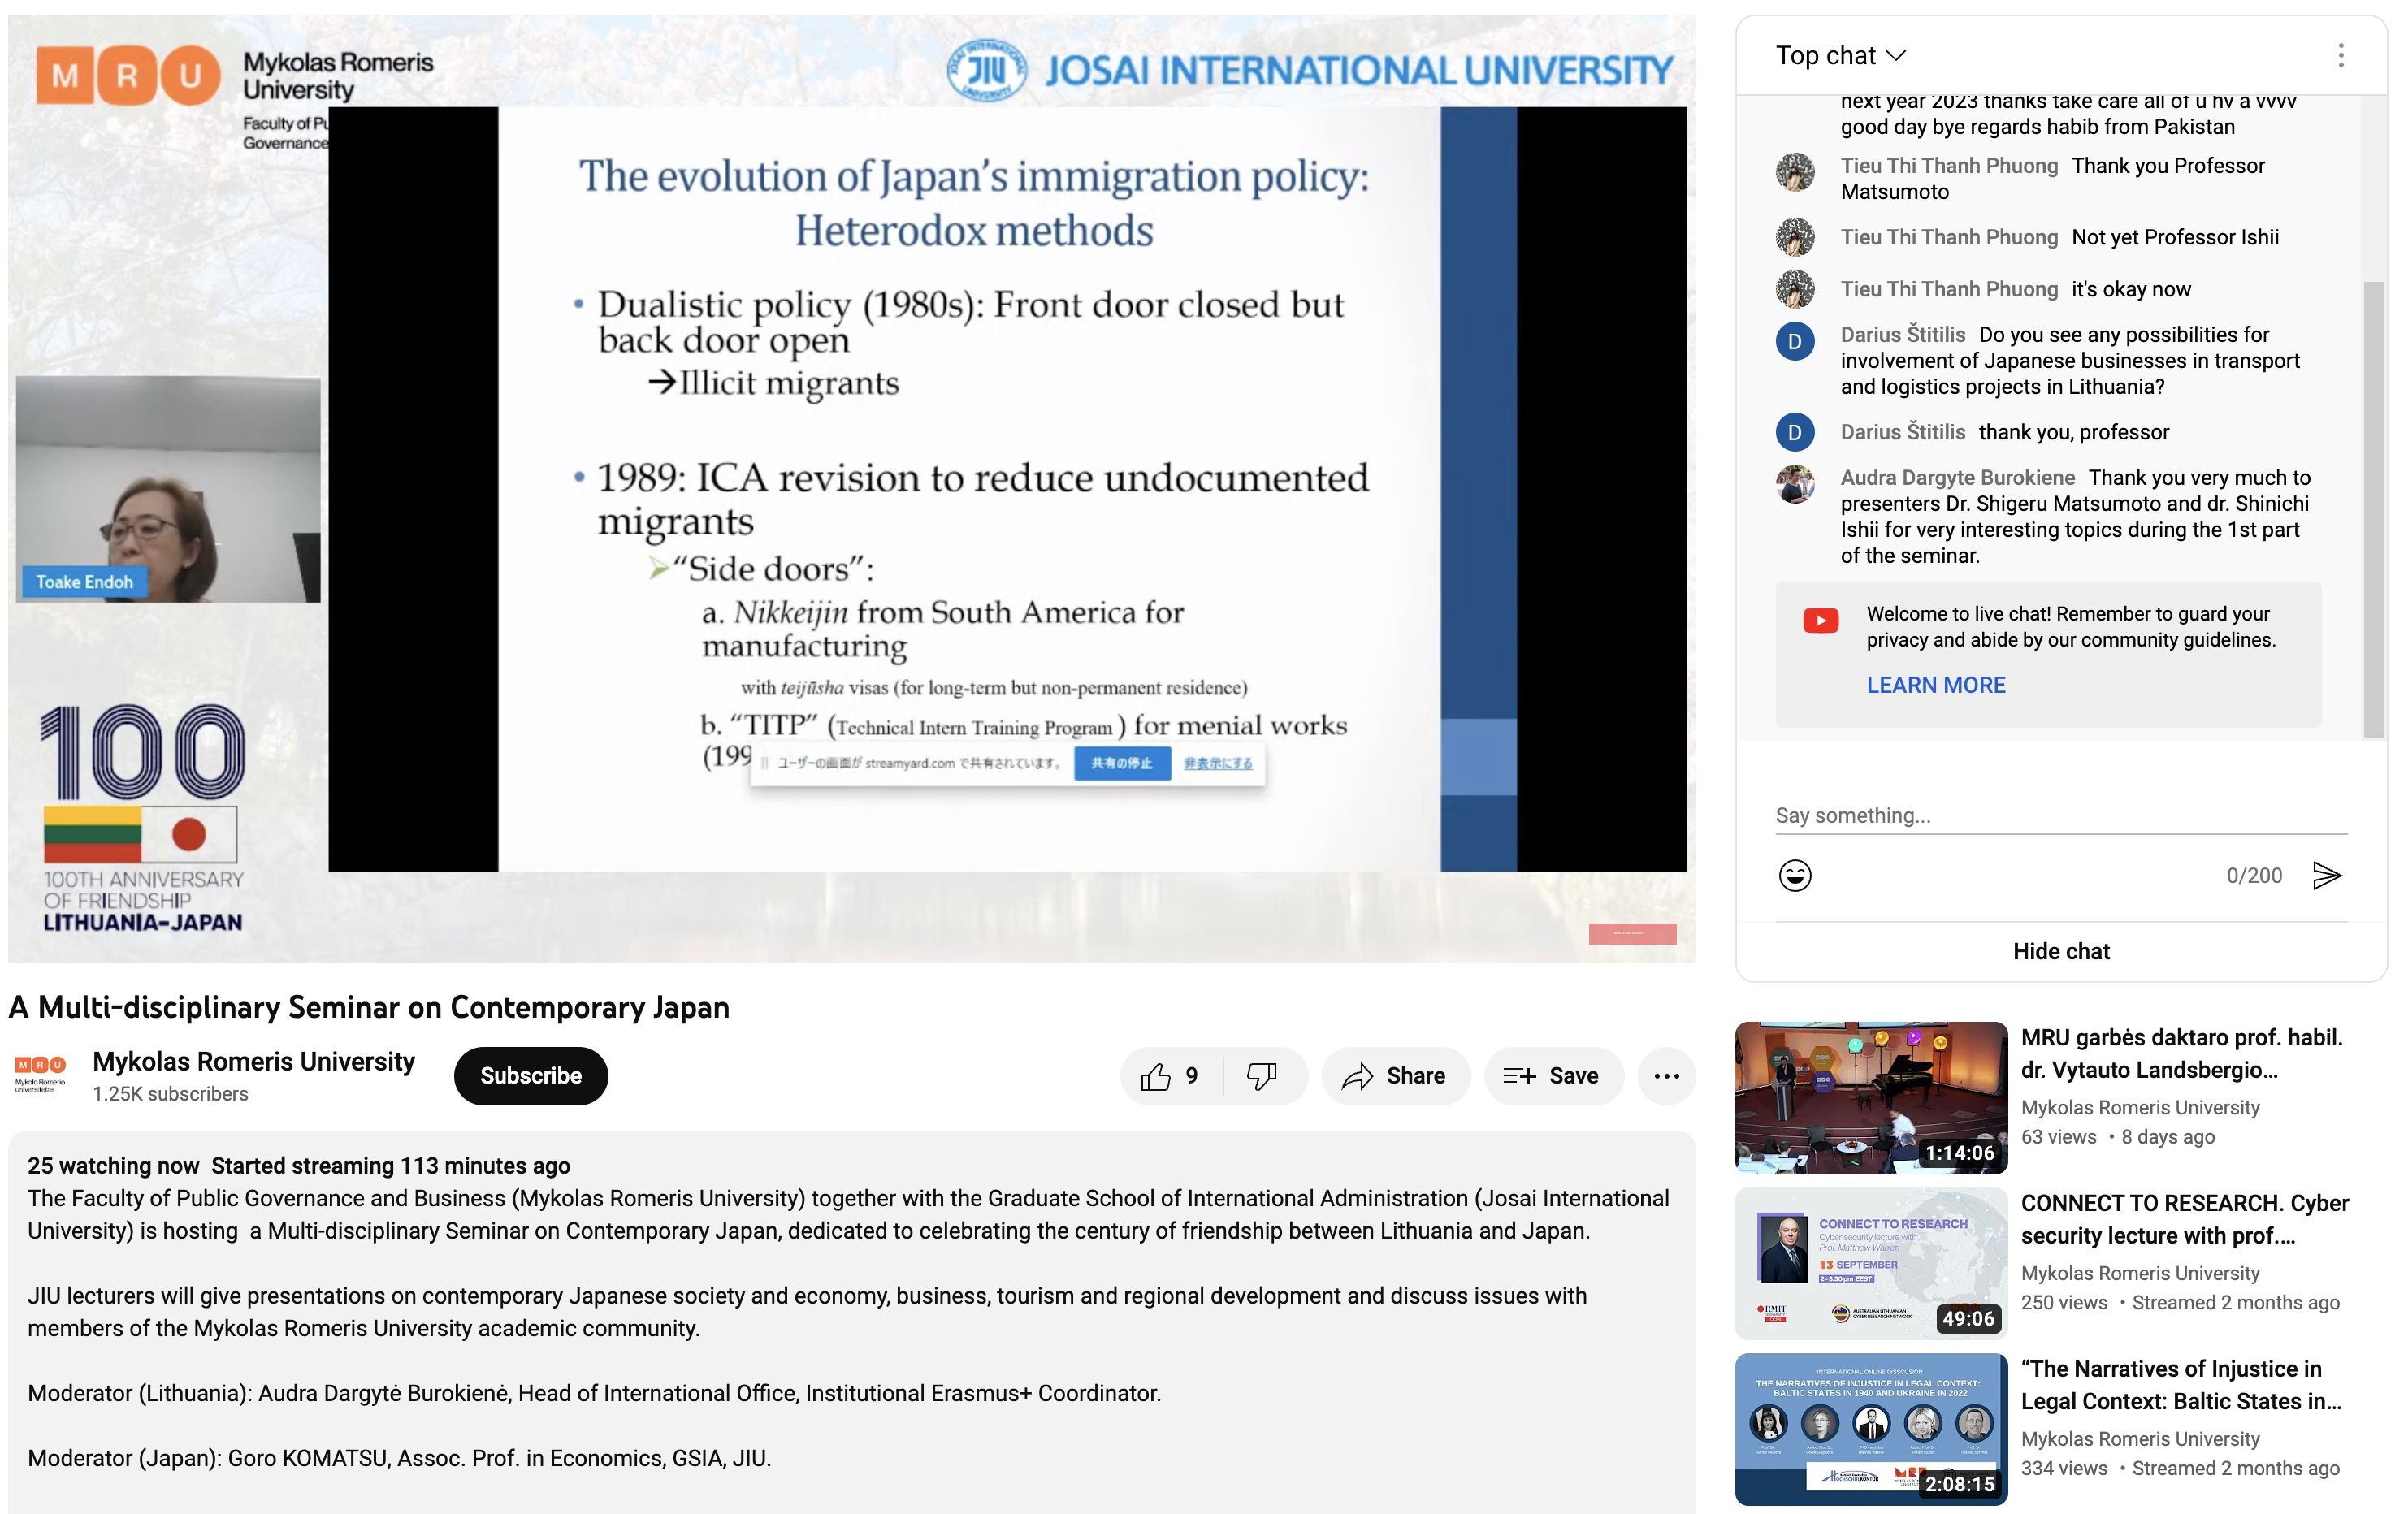Open Narratives of Injustice video thumbnail
Viewport: 2408px width, 1514px height.
[1871, 1429]
